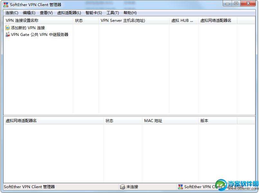Viewport: 259px width, 193px height.
Task: Maximize the SoftEther VPN Client window
Action: click(236, 4)
